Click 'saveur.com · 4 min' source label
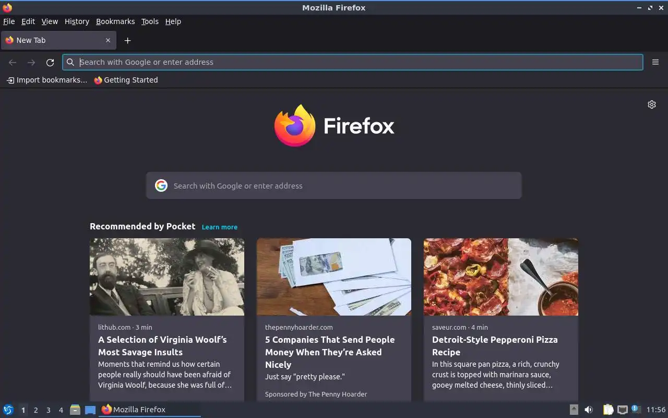 [x=460, y=327]
